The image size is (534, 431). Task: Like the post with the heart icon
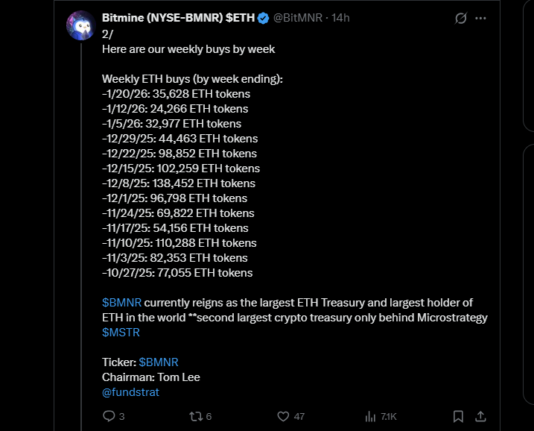pyautogui.click(x=282, y=415)
